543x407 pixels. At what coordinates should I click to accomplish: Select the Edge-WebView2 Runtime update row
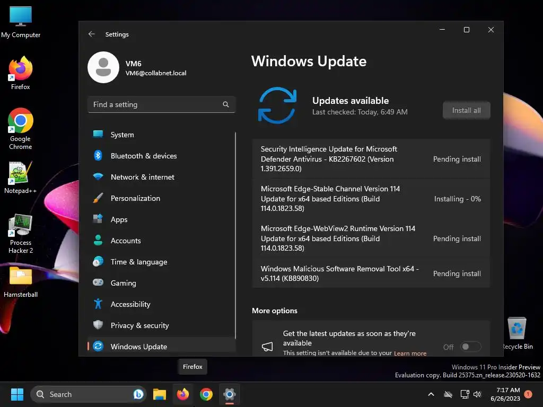(x=371, y=238)
